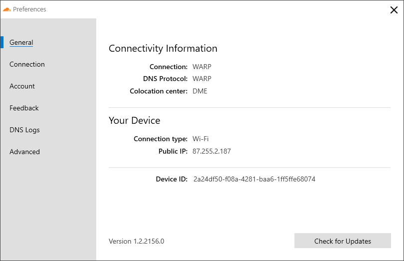
Task: Click the Colocation center value DME
Action: [x=200, y=91]
